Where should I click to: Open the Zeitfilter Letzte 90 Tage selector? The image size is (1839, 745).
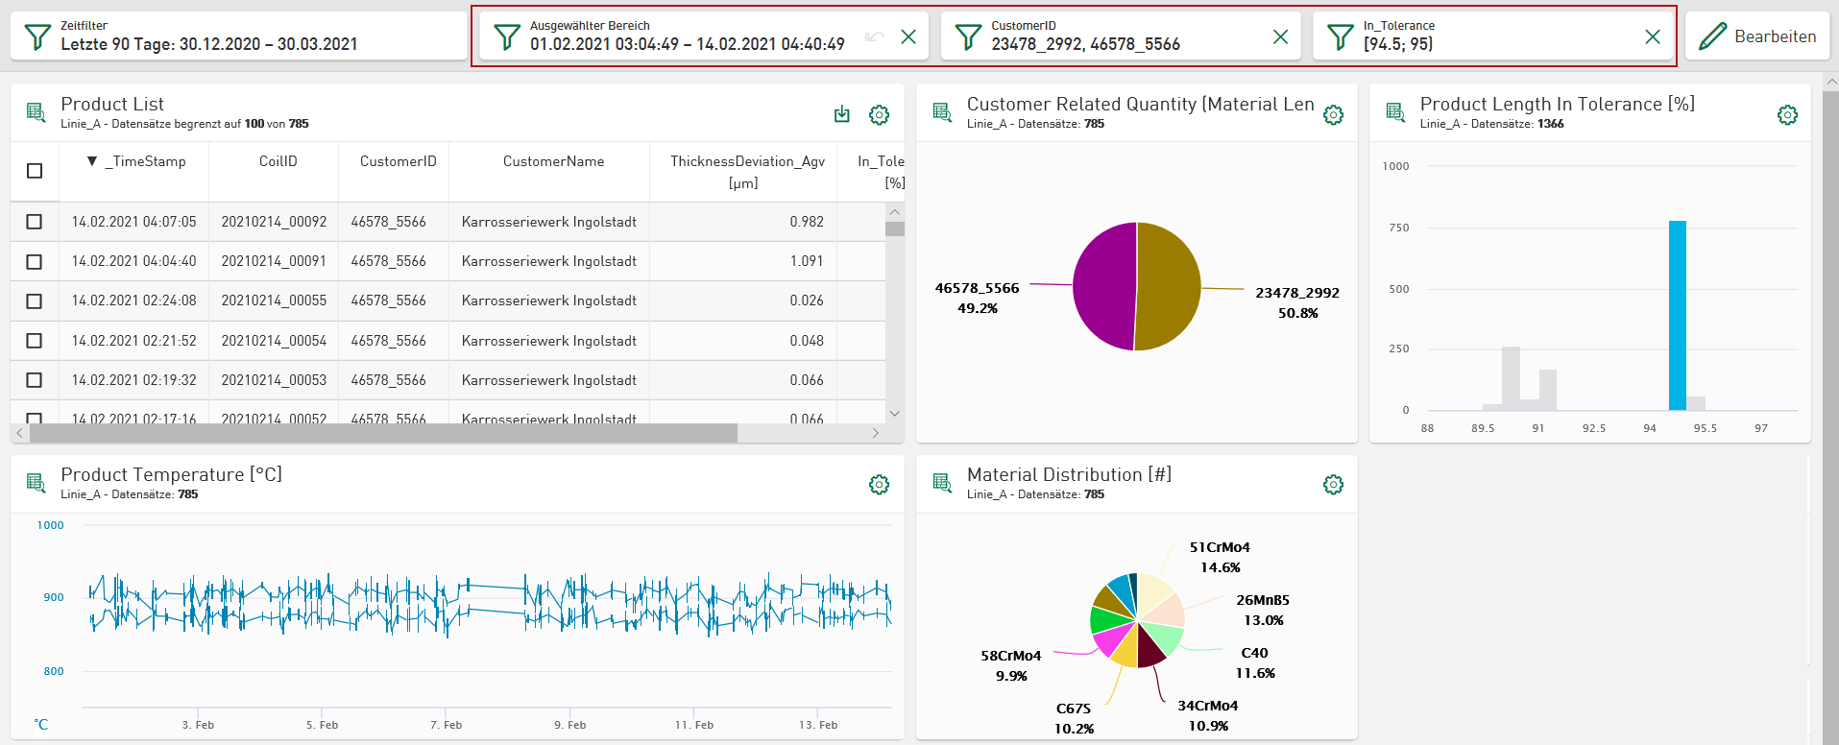click(x=238, y=36)
